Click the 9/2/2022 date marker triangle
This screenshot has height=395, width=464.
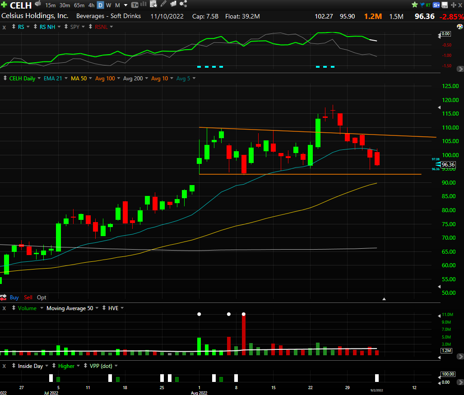click(384, 299)
